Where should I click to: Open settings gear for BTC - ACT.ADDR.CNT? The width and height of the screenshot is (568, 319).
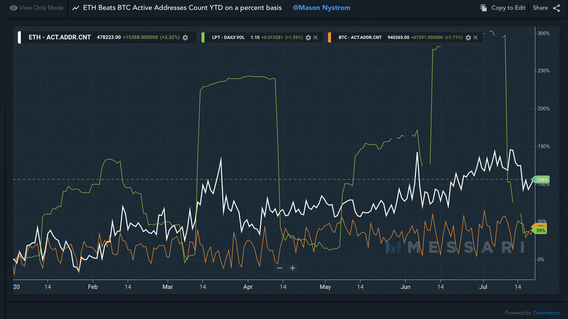tap(468, 38)
